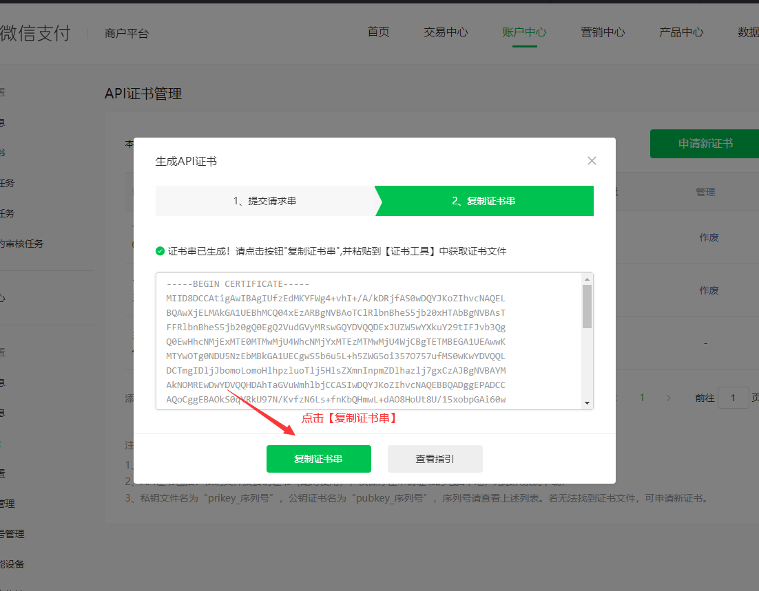Click the BEGIN CERTIFICATE line
This screenshot has width=759, height=591.
coord(238,284)
